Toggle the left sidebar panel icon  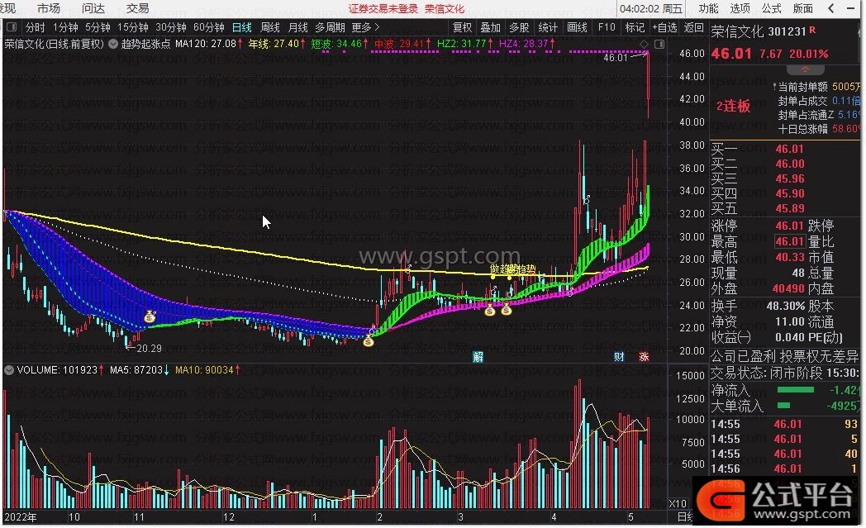pos(12,27)
